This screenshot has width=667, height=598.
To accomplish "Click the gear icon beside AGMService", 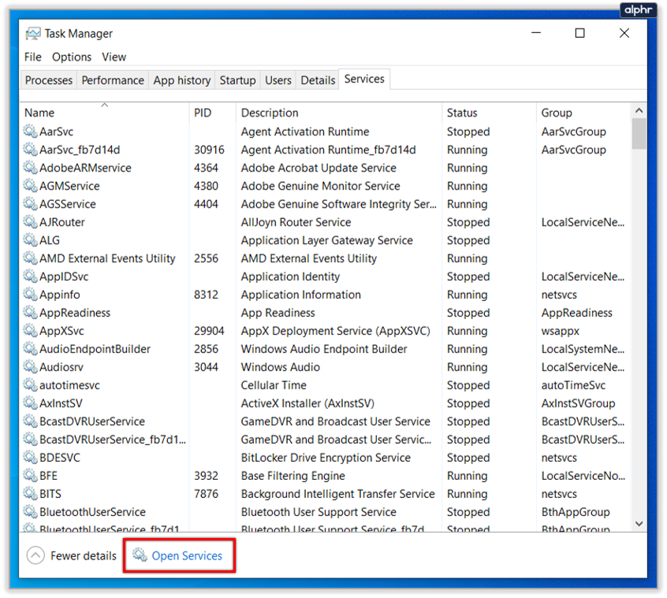I will [x=30, y=186].
